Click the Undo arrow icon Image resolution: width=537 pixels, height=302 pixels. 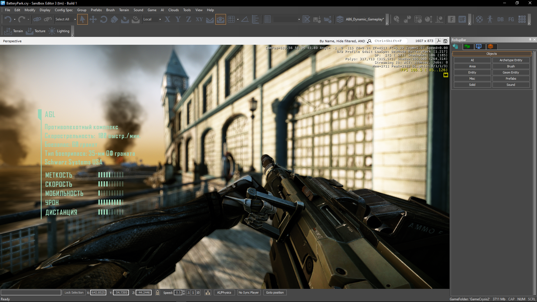click(x=8, y=19)
